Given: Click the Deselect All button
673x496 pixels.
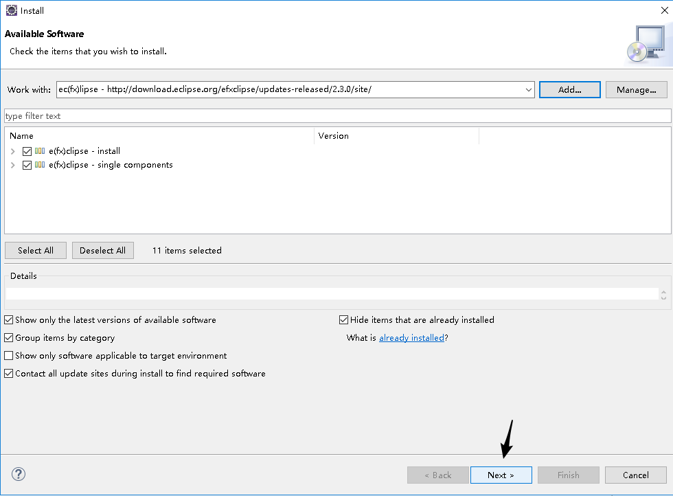Looking at the screenshot, I should click(x=102, y=250).
